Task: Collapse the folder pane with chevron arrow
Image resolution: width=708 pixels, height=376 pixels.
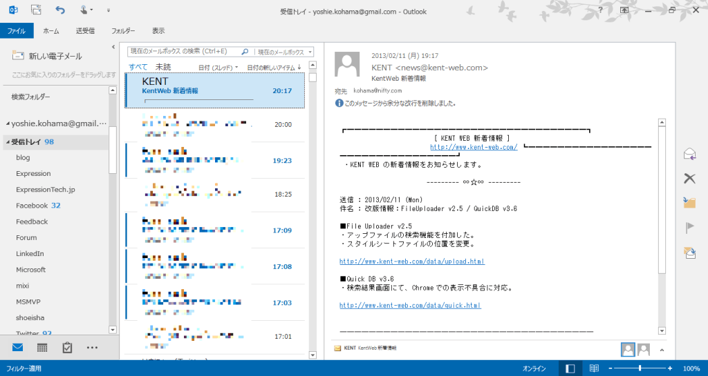Action: [x=113, y=46]
